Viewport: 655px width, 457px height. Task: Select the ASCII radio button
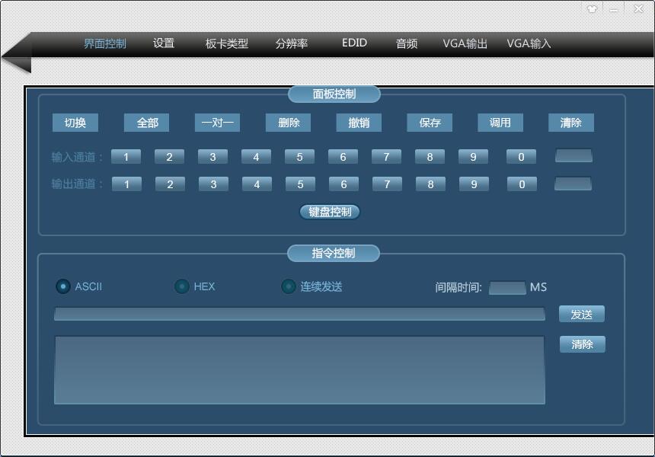(62, 286)
